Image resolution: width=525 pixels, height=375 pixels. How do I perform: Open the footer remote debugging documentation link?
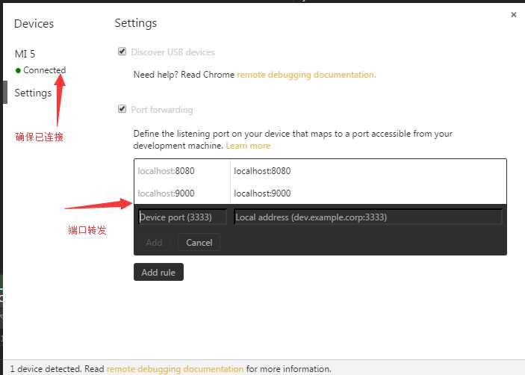pos(175,369)
